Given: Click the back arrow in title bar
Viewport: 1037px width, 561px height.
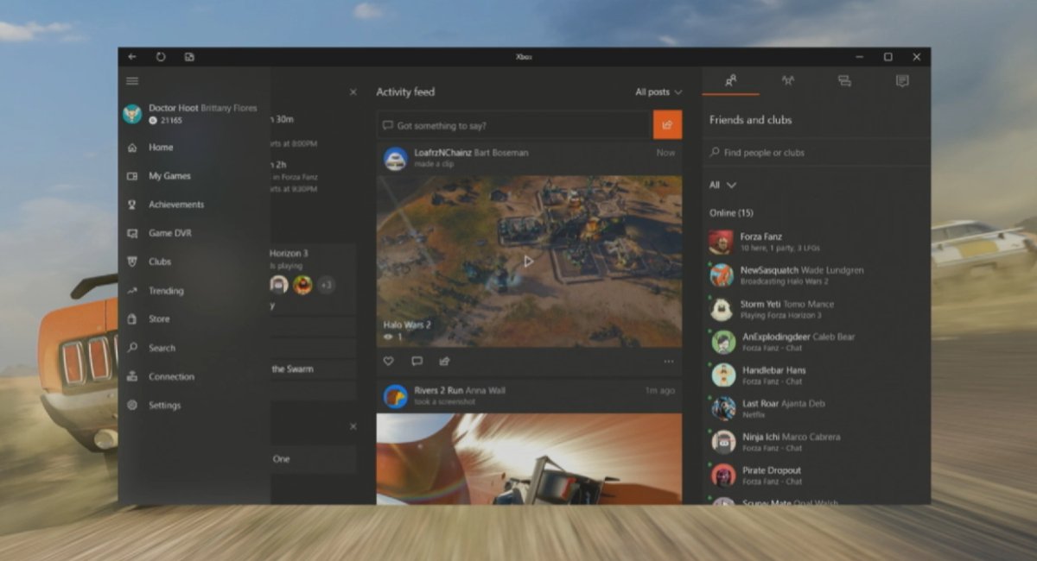Looking at the screenshot, I should (132, 57).
